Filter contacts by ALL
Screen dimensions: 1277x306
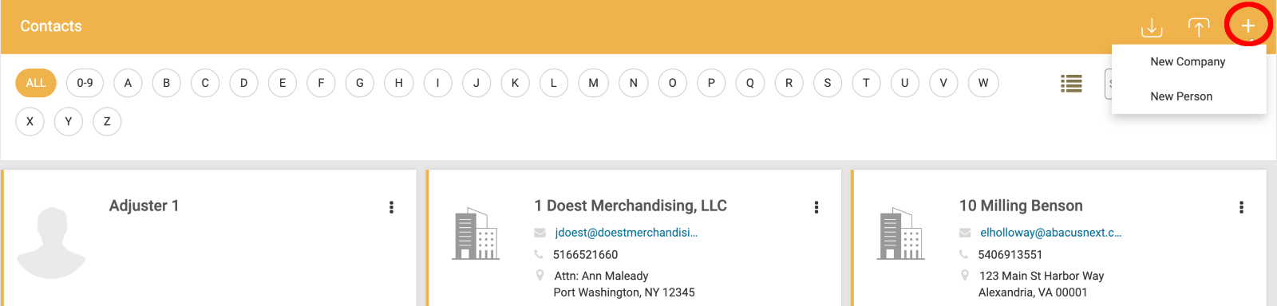(36, 83)
